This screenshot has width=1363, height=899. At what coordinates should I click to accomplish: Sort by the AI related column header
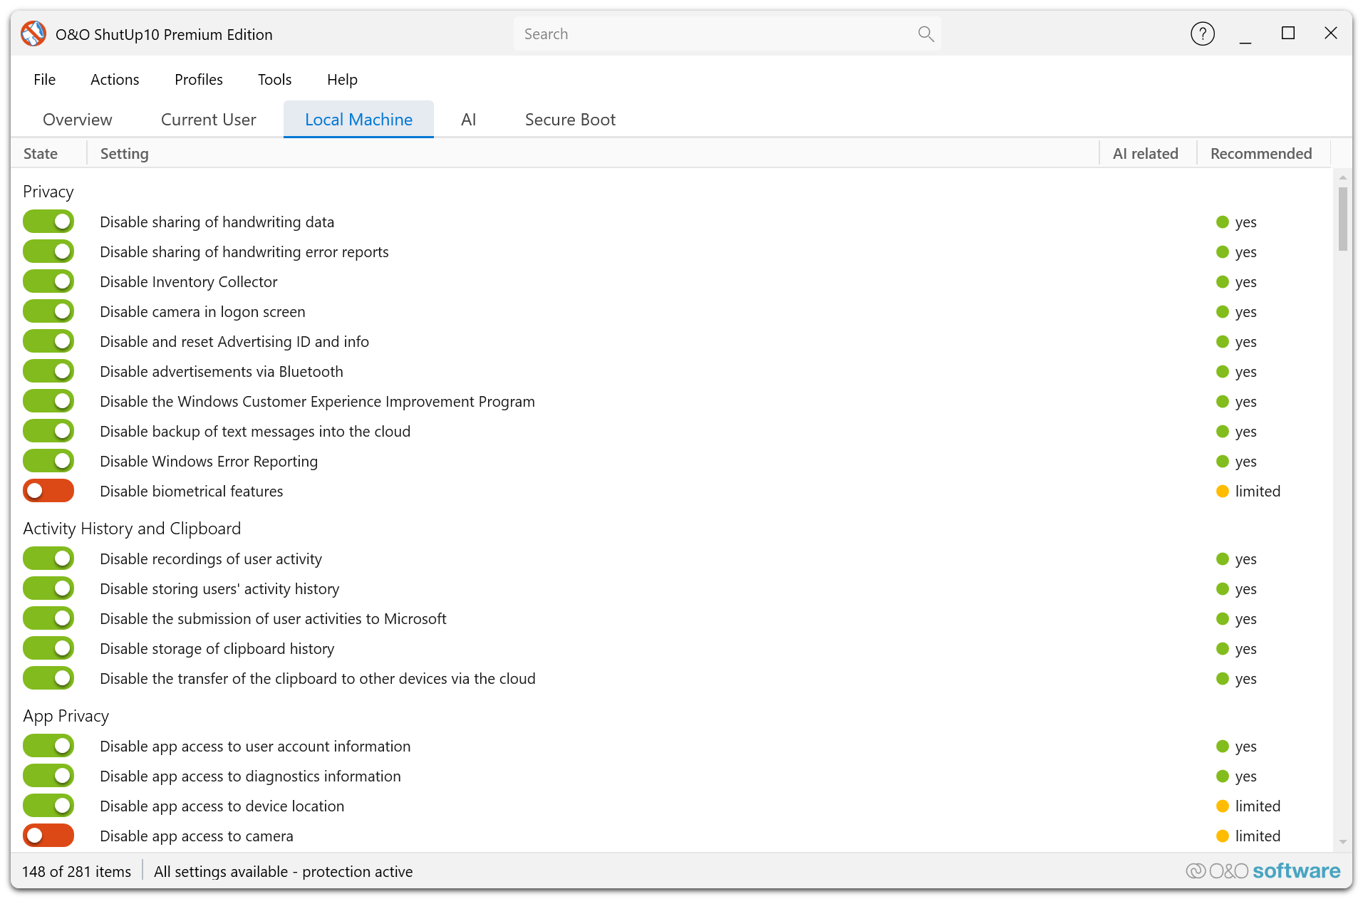(x=1148, y=153)
